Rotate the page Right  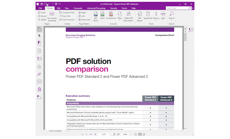pyautogui.click(x=82, y=13)
